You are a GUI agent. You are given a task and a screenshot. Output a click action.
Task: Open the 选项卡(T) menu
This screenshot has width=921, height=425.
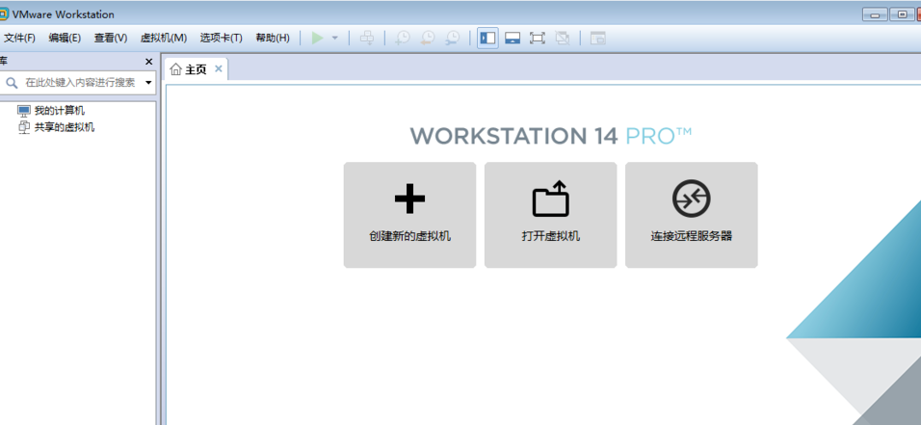(221, 39)
